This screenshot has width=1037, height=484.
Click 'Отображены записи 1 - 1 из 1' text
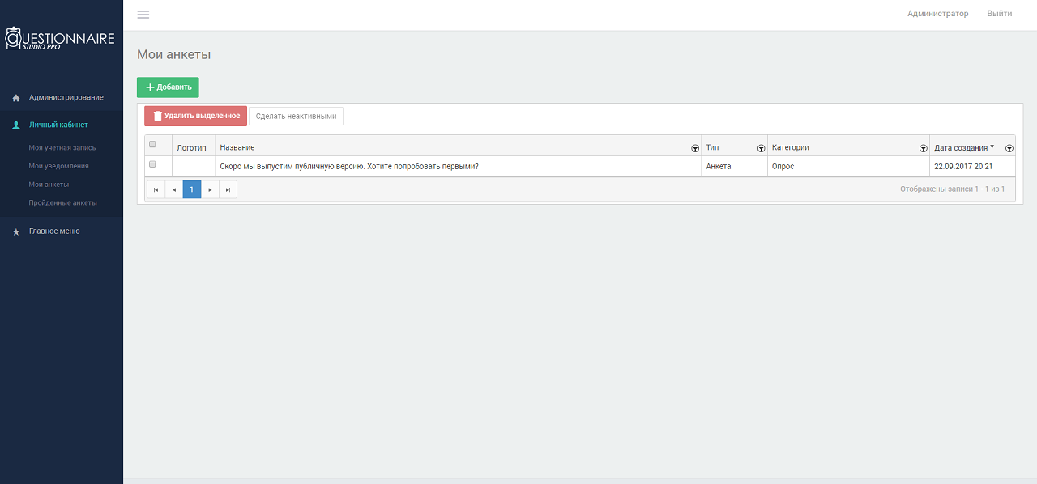[x=952, y=189]
